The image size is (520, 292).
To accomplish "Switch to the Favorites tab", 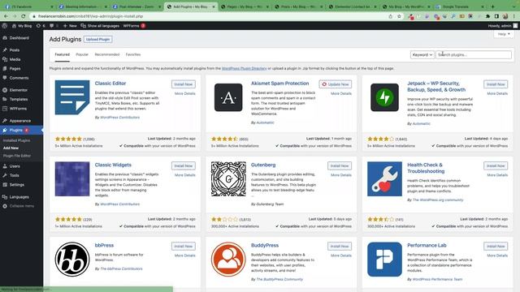I will pyautogui.click(x=133, y=54).
